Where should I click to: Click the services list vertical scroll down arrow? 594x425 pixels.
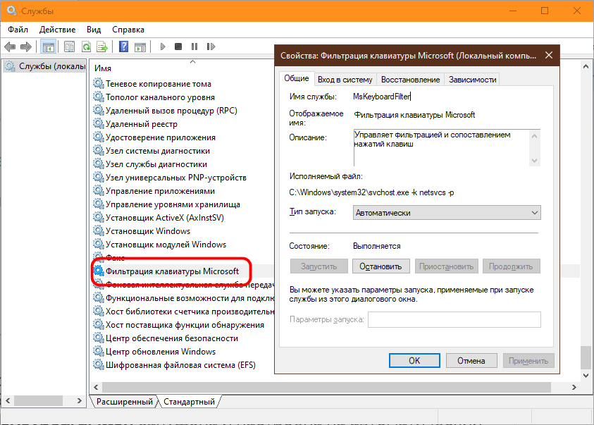[x=586, y=376]
